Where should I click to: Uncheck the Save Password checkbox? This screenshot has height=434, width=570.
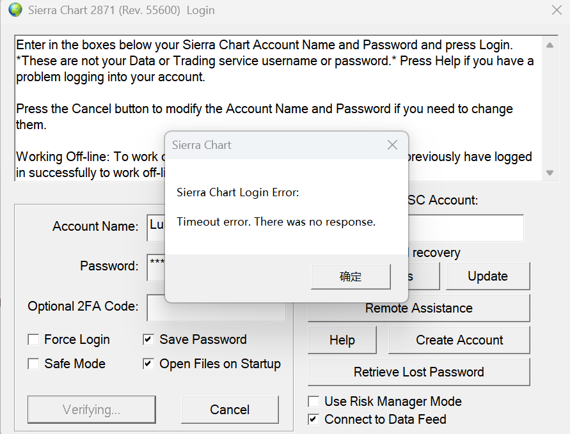coord(148,340)
